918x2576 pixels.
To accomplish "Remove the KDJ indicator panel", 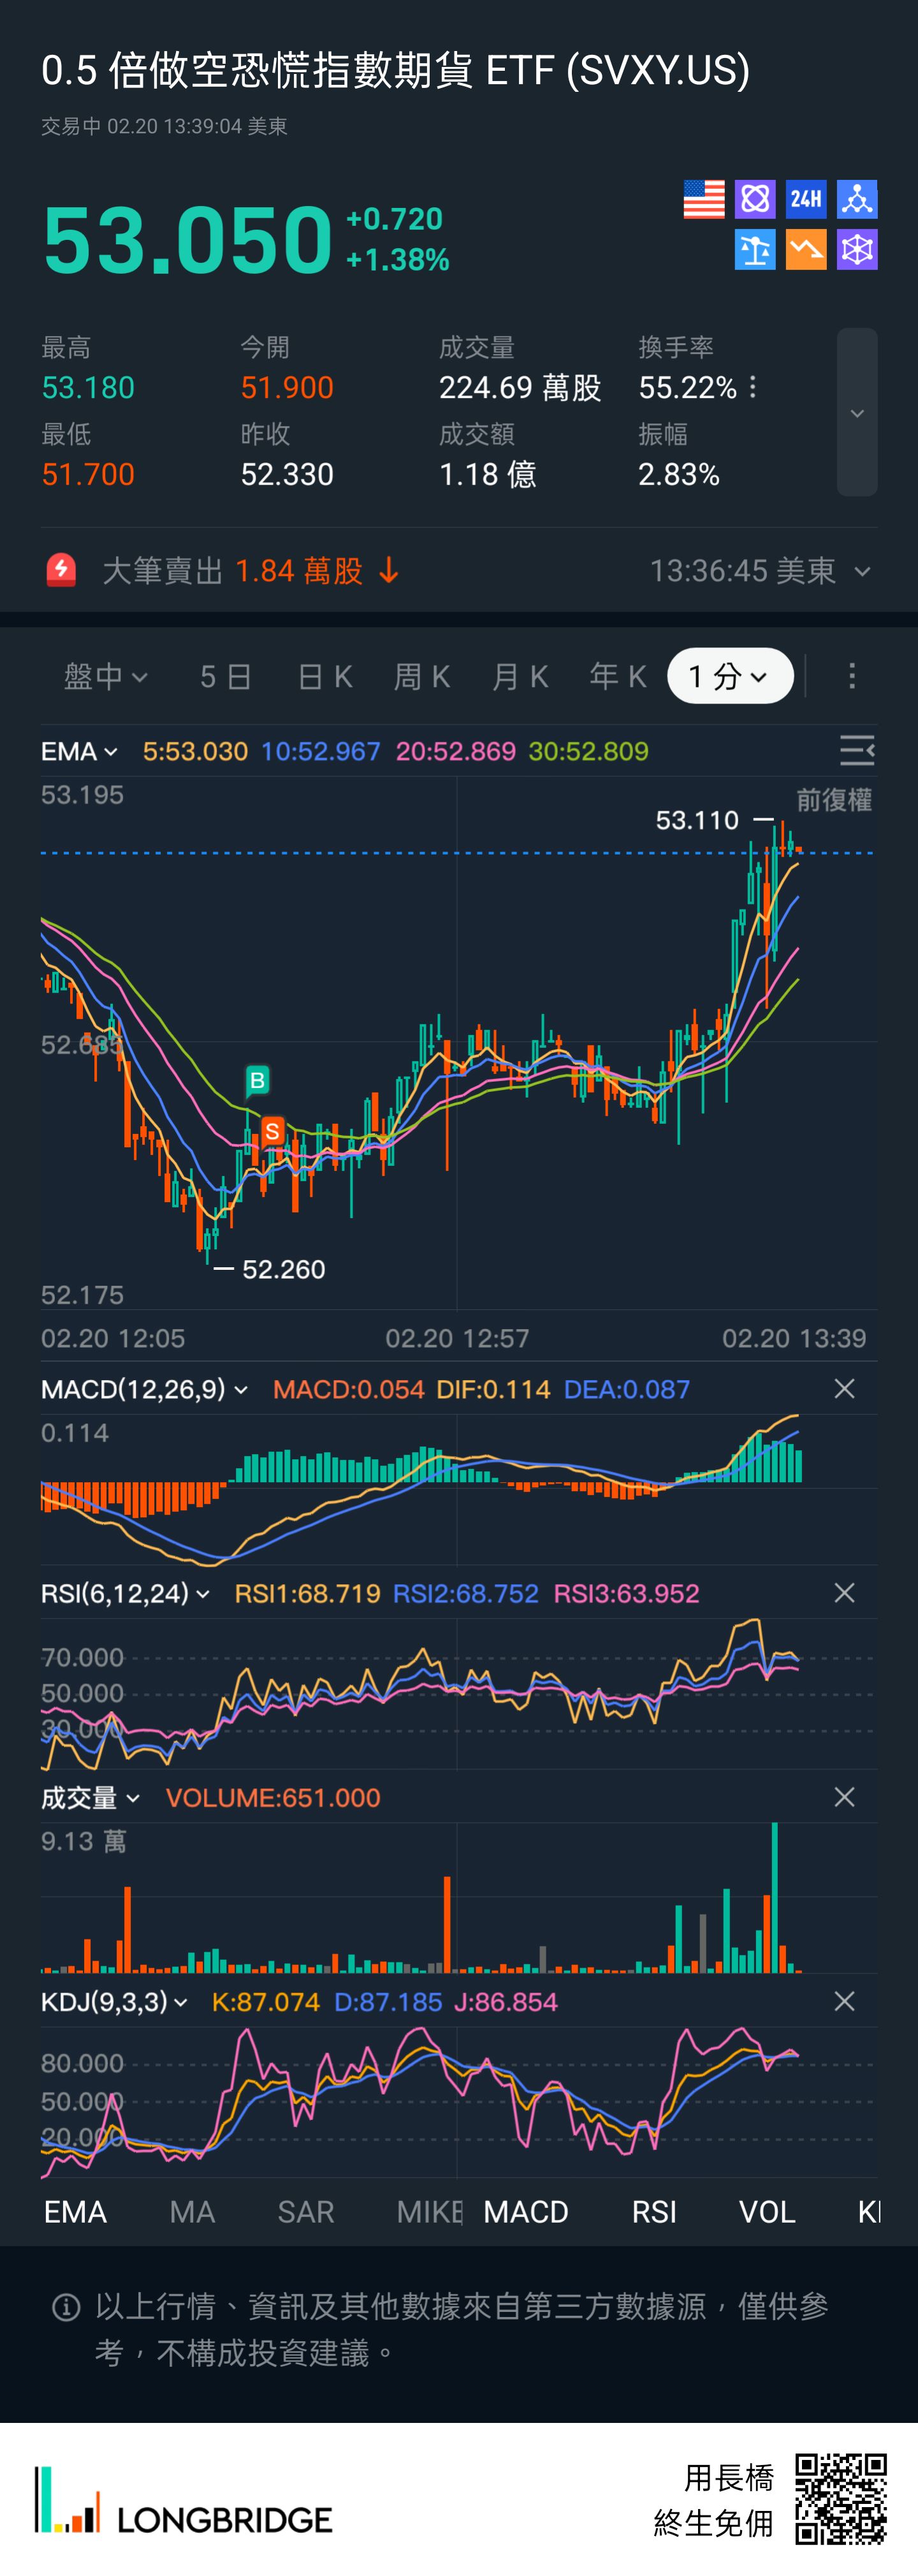I will pyautogui.click(x=844, y=2001).
